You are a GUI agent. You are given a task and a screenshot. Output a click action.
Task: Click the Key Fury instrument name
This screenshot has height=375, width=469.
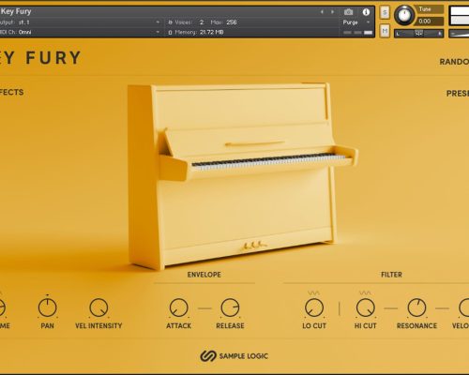click(x=16, y=11)
